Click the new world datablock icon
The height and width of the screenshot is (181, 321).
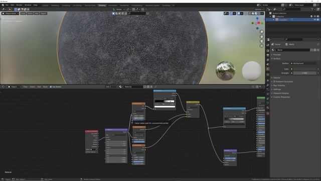point(314,50)
